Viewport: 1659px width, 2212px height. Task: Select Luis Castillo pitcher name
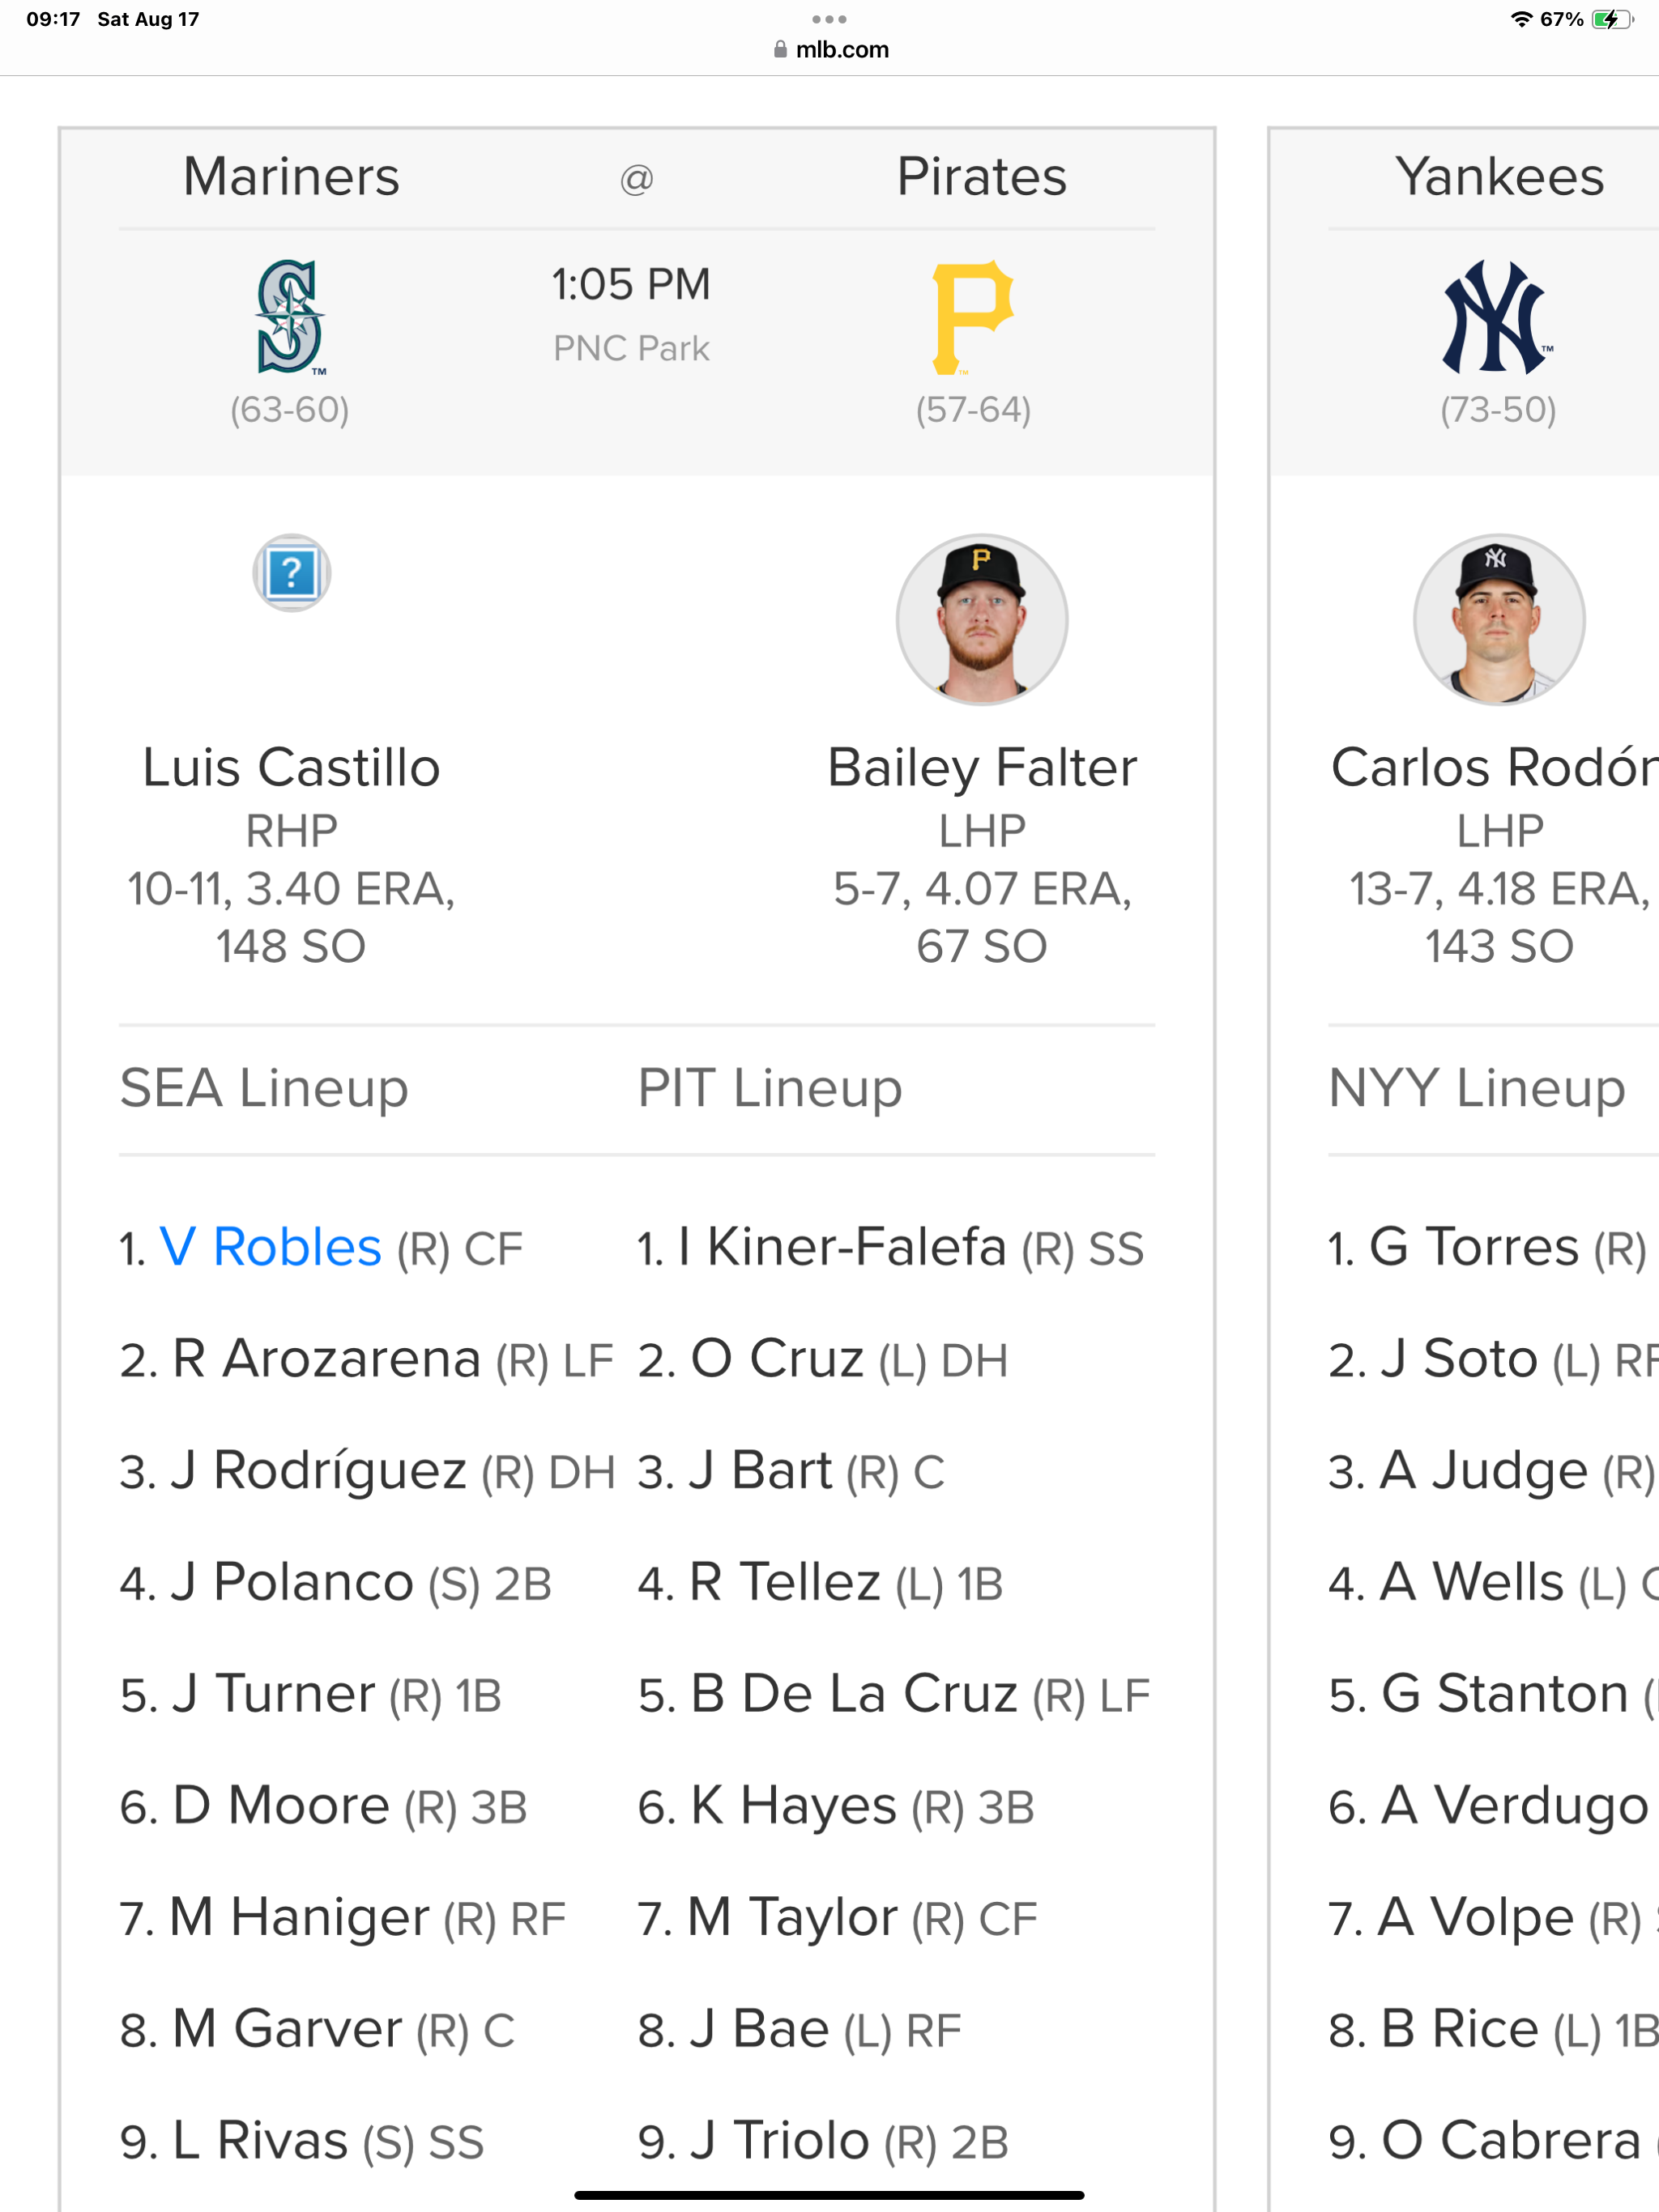291,768
